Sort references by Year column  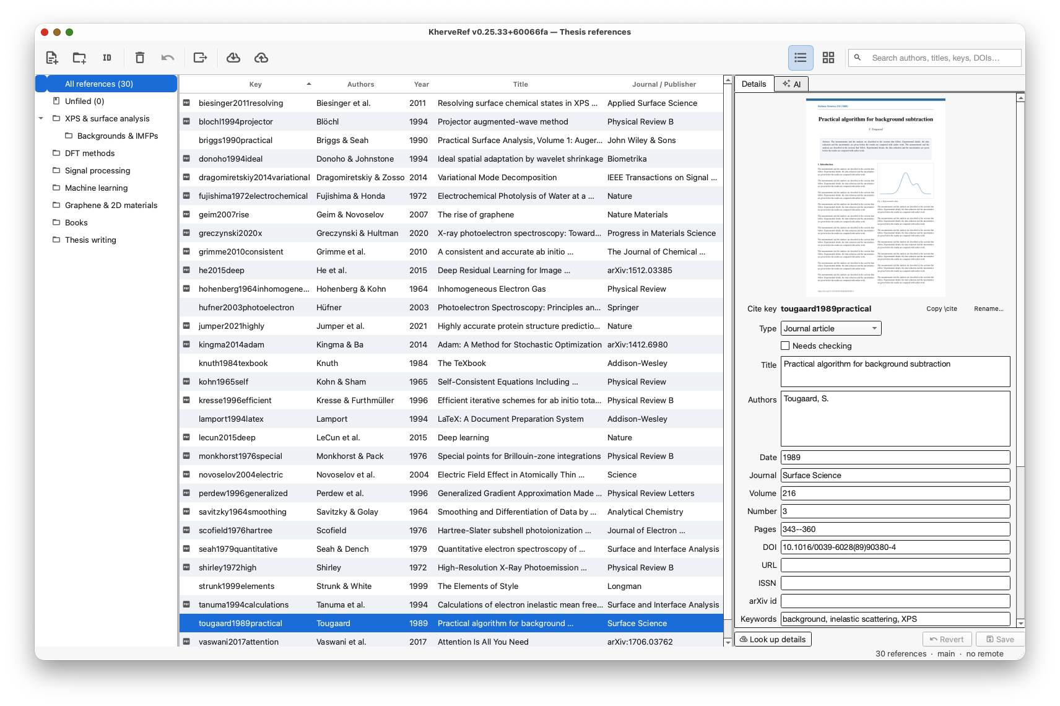[x=421, y=84]
